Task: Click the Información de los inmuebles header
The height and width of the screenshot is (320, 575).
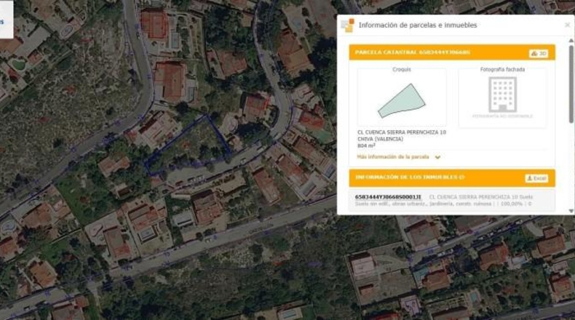Action: point(452,177)
